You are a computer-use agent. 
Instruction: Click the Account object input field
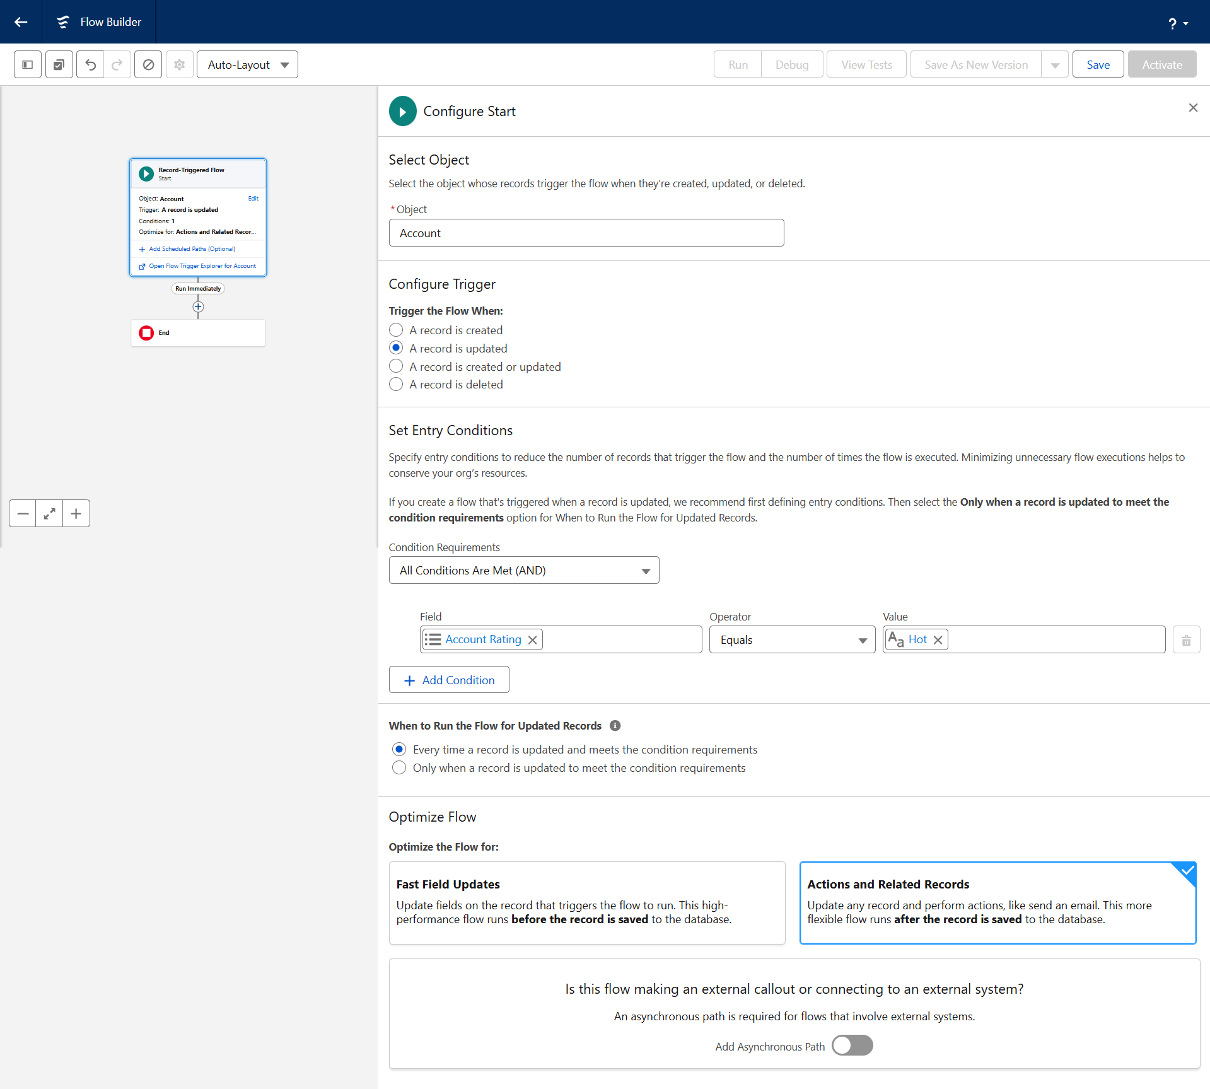586,233
